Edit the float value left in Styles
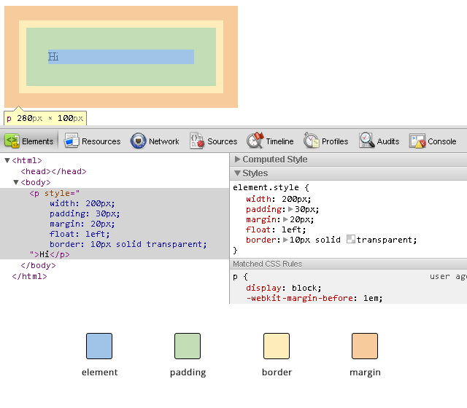 coord(291,229)
